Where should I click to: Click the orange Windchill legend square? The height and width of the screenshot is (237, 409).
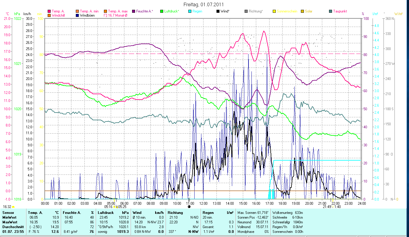pos(49,15)
